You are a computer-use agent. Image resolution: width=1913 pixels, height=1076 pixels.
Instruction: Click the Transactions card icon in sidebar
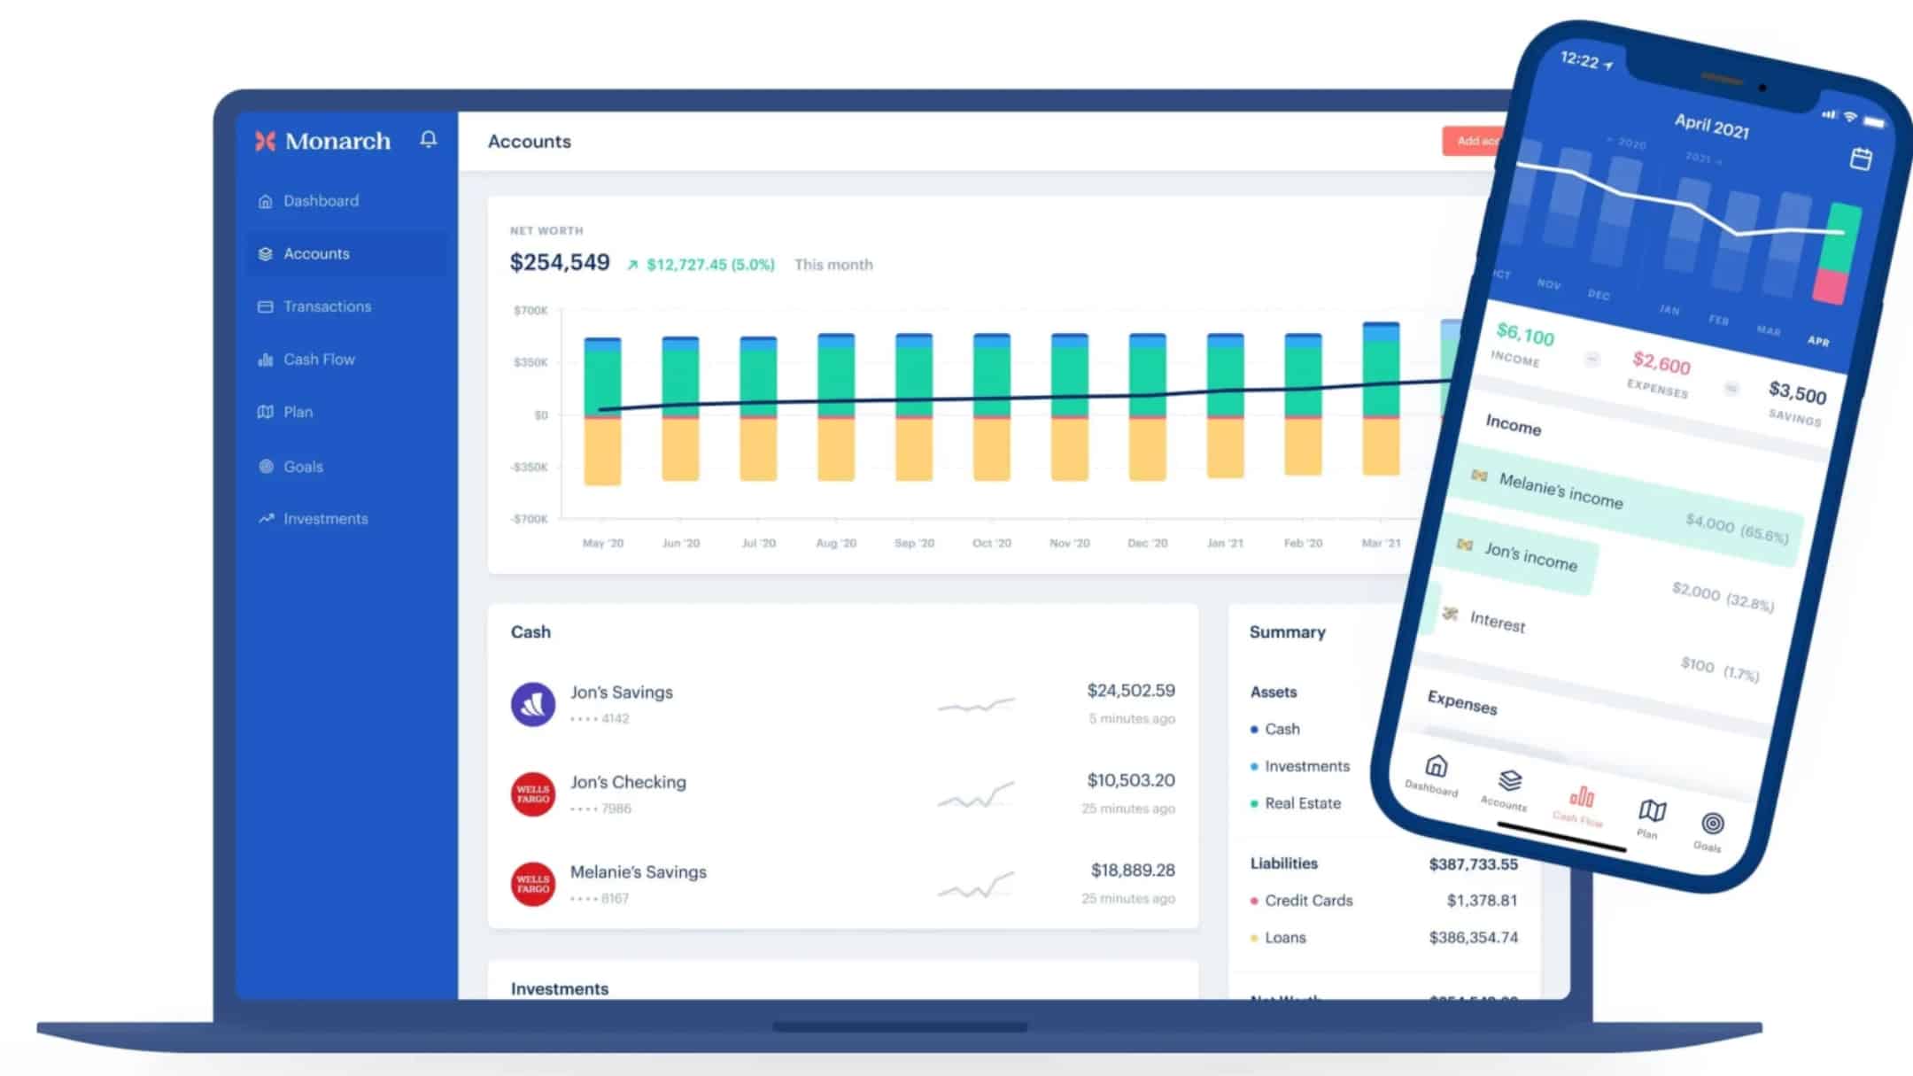click(265, 306)
